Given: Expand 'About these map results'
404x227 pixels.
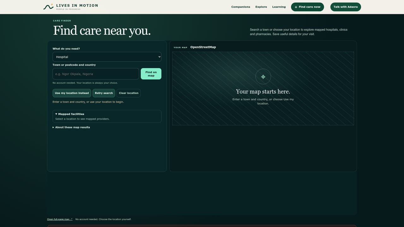Looking at the screenshot, I should tap(71, 127).
